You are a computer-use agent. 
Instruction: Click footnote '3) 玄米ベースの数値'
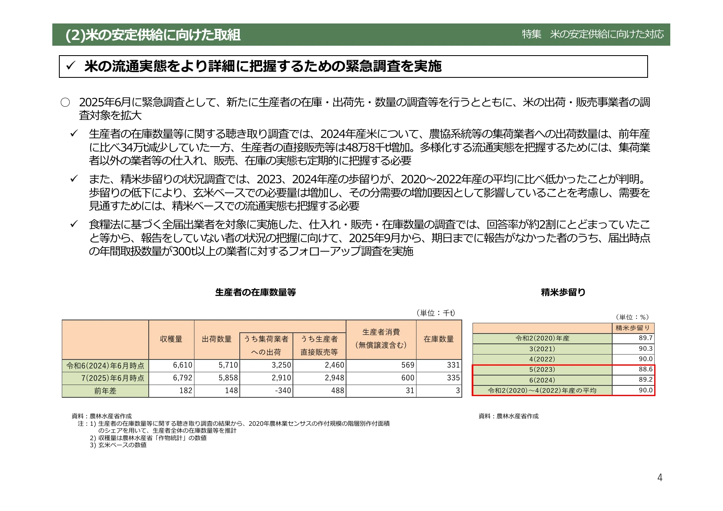[x=118, y=445]
